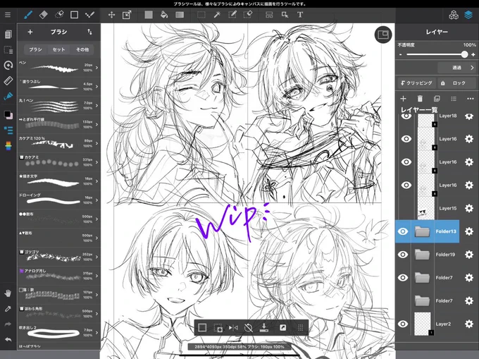Add a new layer with plus icon
This screenshot has height=359, width=479.
(403, 99)
